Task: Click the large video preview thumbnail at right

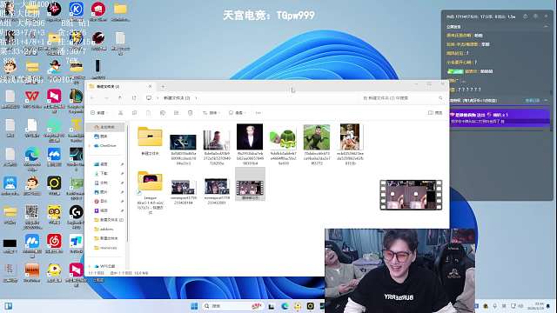Action: (x=411, y=195)
